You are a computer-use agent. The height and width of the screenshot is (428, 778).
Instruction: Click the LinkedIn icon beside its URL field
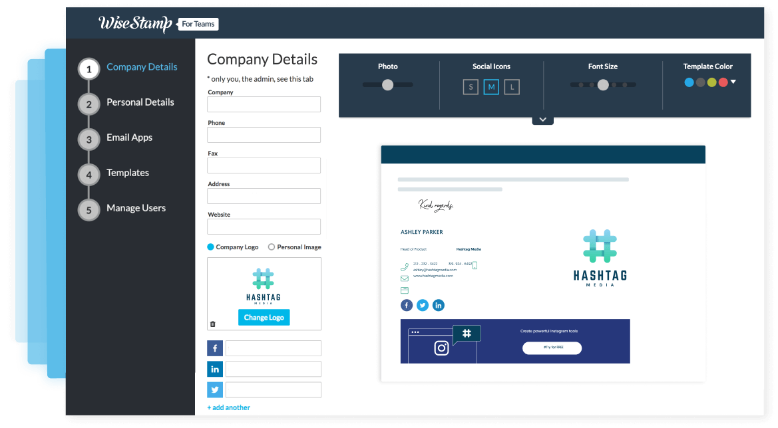tap(215, 369)
